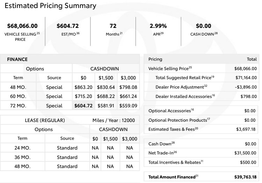Select the Total Amount Financed row

point(202,177)
